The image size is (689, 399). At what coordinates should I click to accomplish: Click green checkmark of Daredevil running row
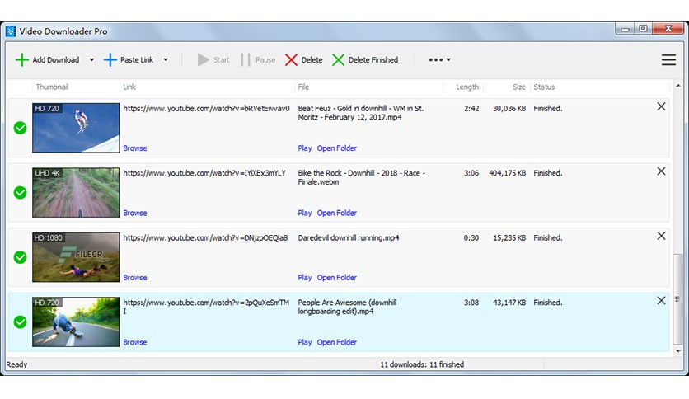tap(21, 257)
